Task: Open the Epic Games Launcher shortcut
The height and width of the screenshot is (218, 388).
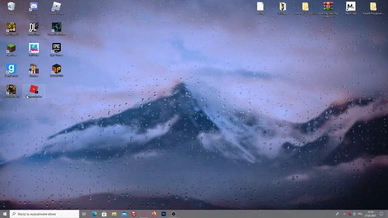Action: point(56,48)
